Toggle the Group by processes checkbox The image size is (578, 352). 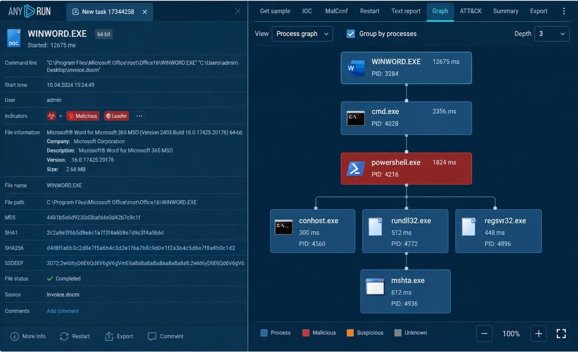coord(351,34)
